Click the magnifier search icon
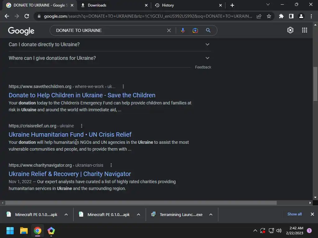Viewport: 318px width, 238px height. [208, 30]
